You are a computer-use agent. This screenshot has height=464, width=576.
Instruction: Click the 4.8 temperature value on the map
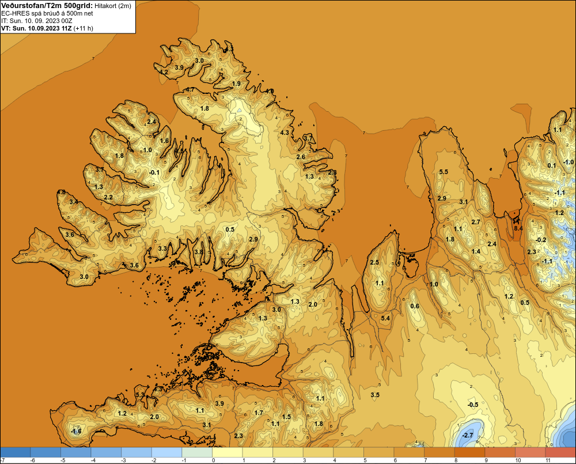61,193
